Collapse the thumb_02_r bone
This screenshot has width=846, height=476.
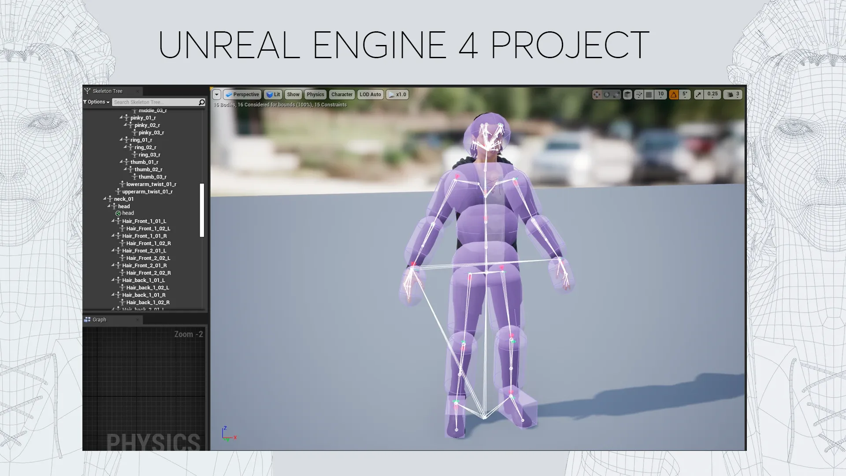point(125,169)
